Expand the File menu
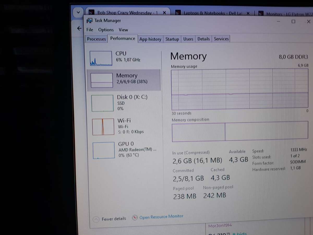 [89, 30]
